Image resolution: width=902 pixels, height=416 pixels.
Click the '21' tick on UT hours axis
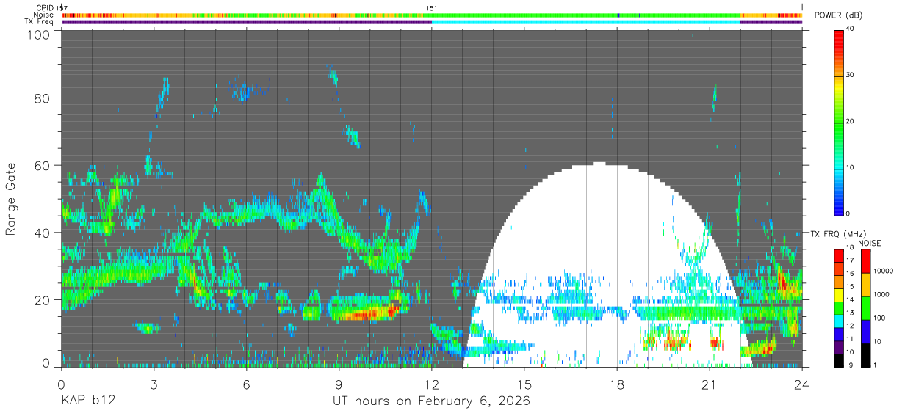(710, 384)
